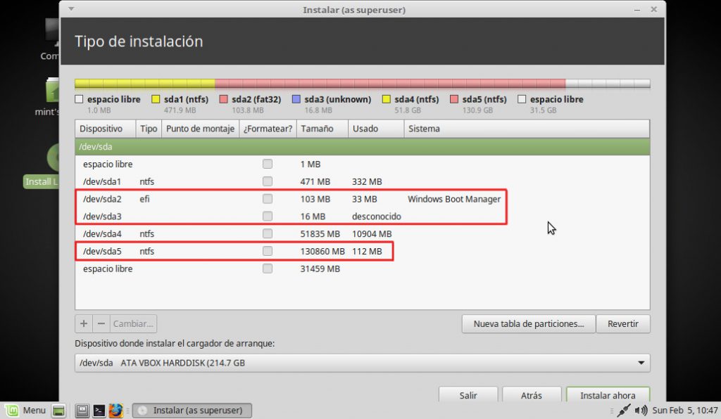The height and width of the screenshot is (419, 721).
Task: Open the network connection tray icon
Action: [623, 411]
